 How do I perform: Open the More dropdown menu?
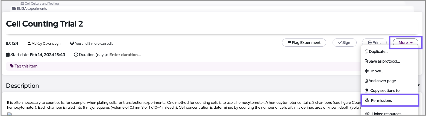[x=406, y=43]
